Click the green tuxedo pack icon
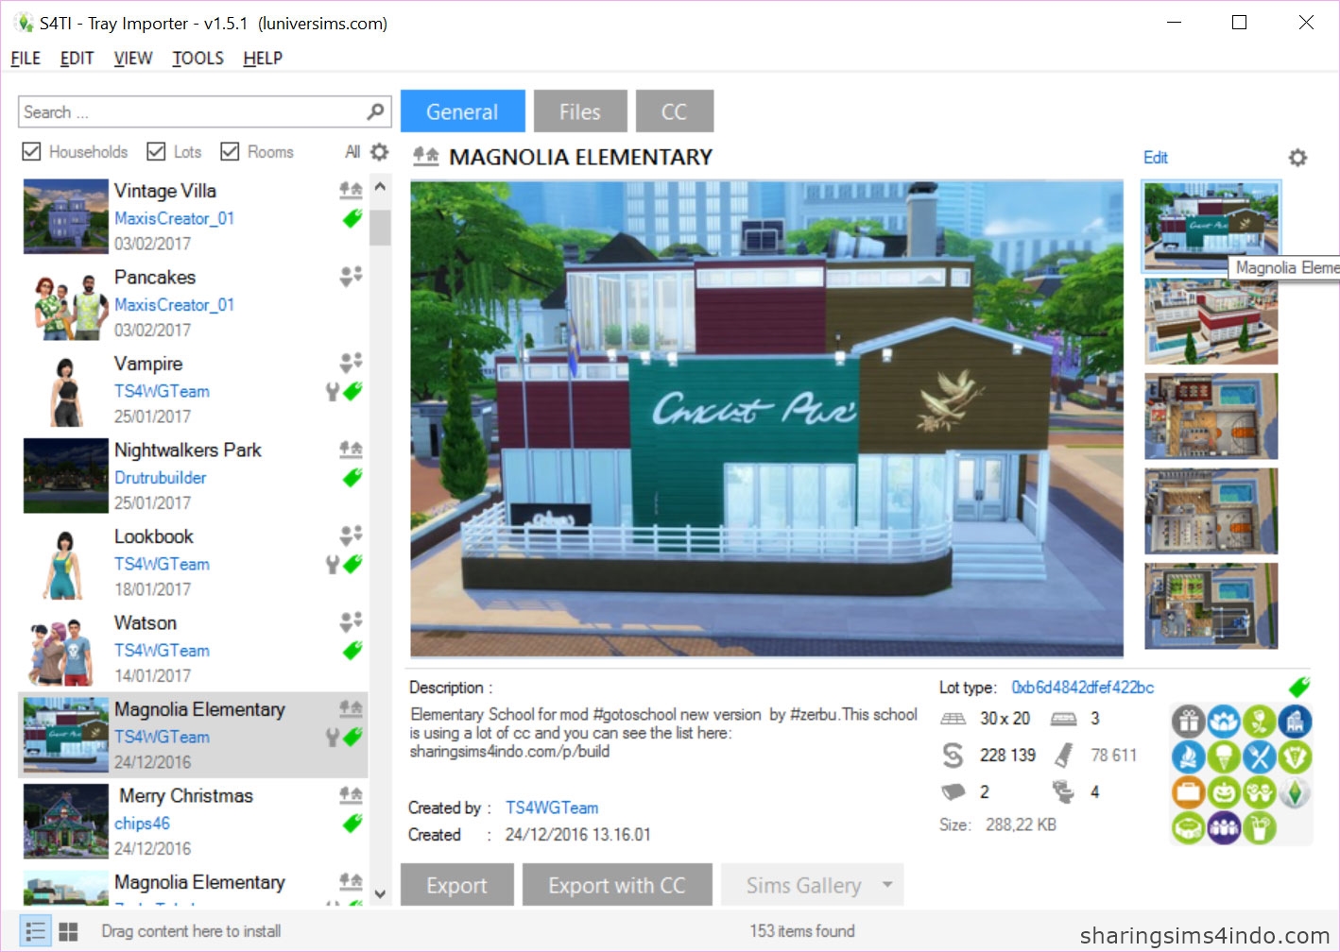This screenshot has height=952, width=1340. click(1295, 756)
